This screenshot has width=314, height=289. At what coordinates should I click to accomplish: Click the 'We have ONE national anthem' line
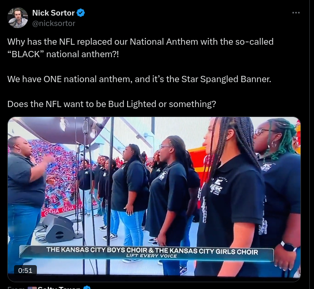(139, 79)
